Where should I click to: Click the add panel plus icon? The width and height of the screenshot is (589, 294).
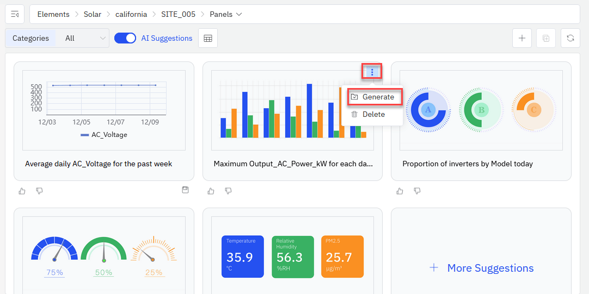pos(521,38)
